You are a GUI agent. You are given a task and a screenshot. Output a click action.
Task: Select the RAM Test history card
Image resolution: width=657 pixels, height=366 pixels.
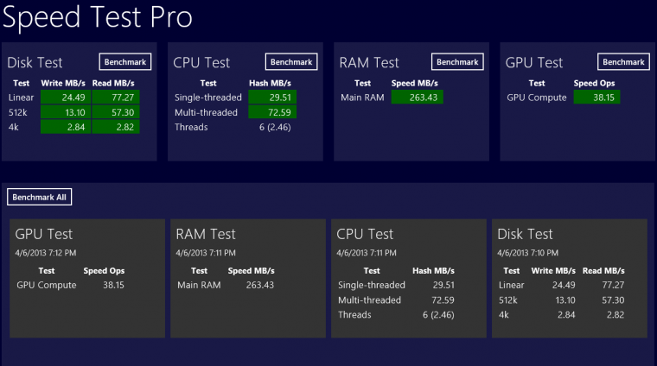pos(248,278)
